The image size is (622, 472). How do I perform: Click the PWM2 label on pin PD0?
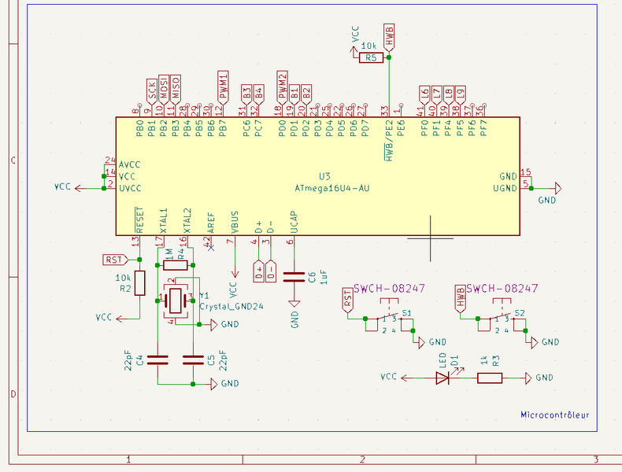[282, 87]
